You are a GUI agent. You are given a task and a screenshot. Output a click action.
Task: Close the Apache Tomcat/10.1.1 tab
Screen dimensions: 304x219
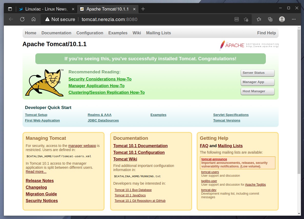click(x=134, y=9)
